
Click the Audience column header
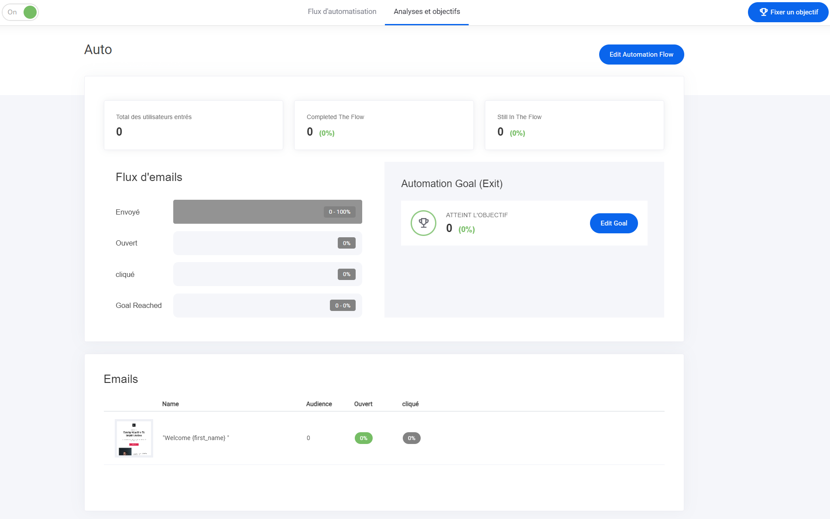click(319, 404)
